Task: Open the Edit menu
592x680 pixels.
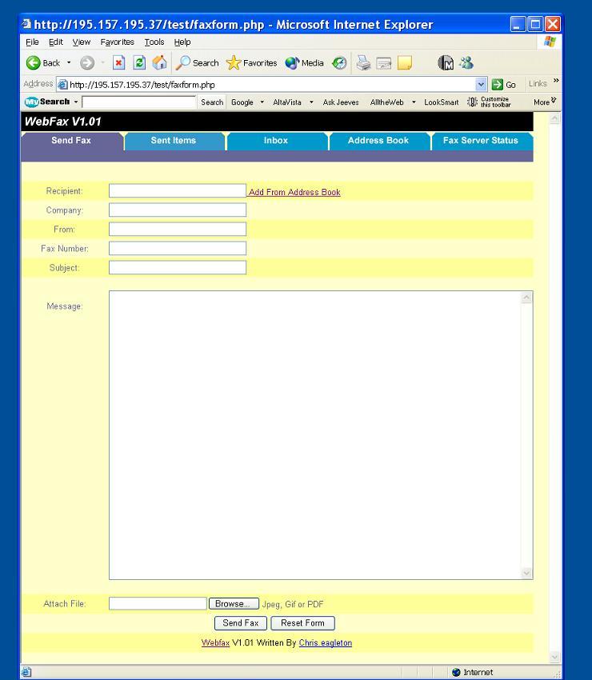Action: [55, 42]
